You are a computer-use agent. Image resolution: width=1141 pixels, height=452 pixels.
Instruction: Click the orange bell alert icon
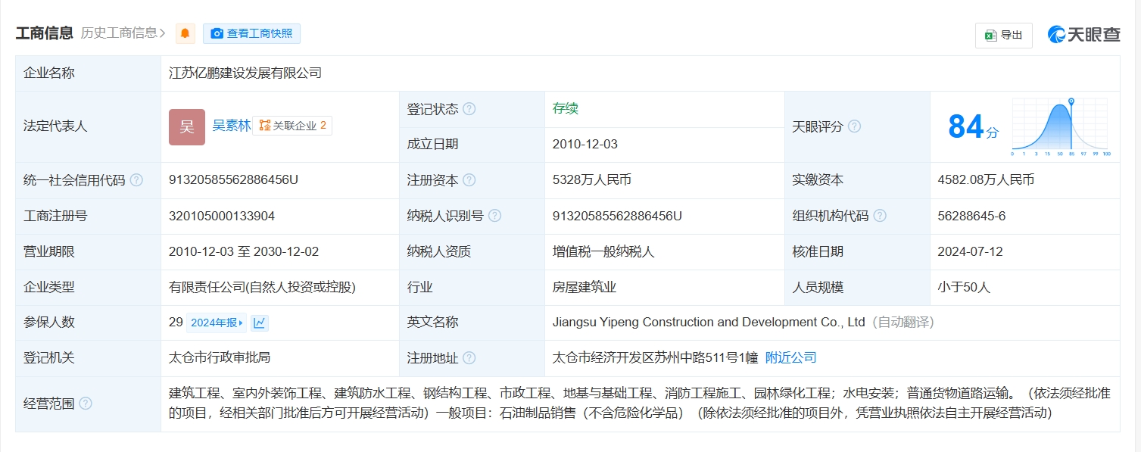coord(185,33)
